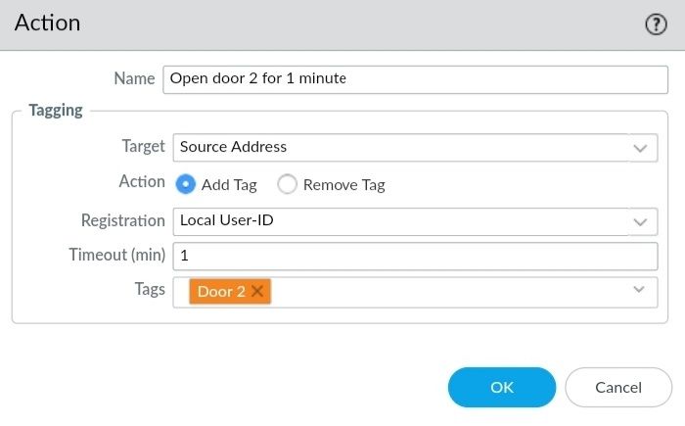Click the Tagging group heading

56,111
